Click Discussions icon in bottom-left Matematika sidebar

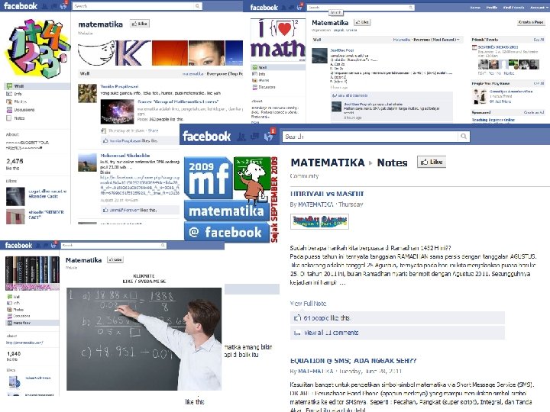pyautogui.click(x=10, y=316)
